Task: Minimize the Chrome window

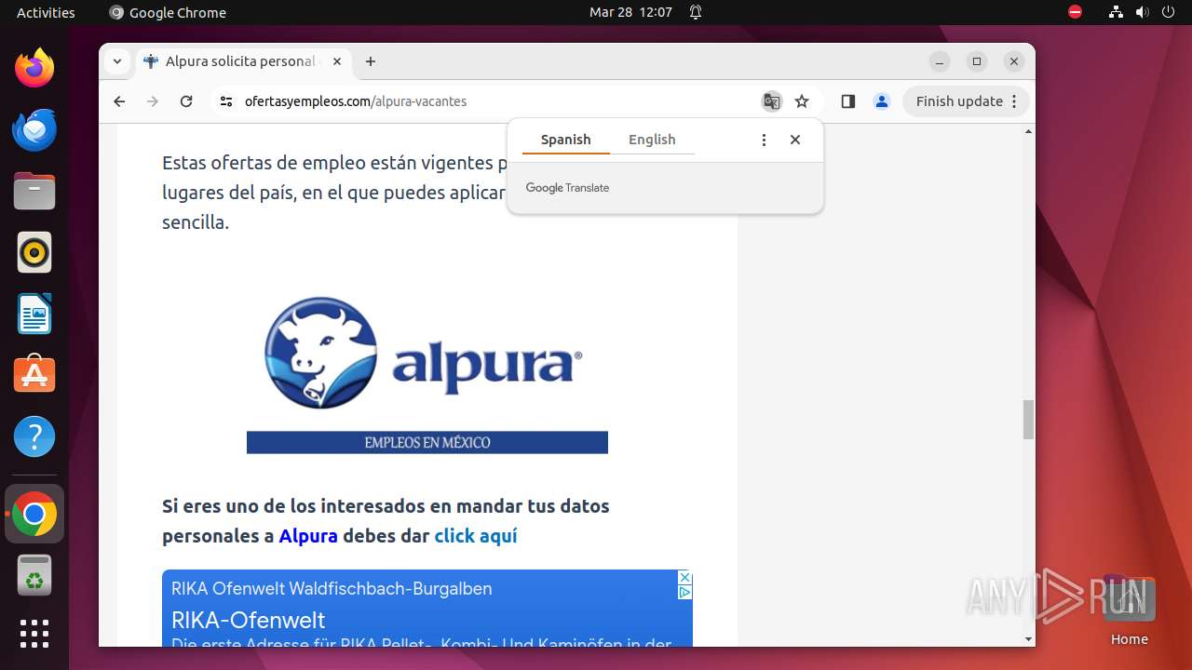Action: [940, 61]
